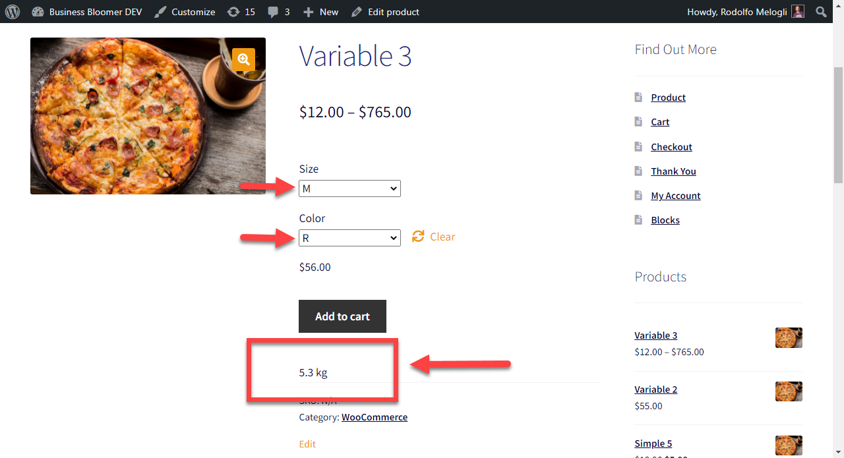Viewport: 844px width, 458px height.
Task: Open the My Account sidebar link
Action: 675,196
